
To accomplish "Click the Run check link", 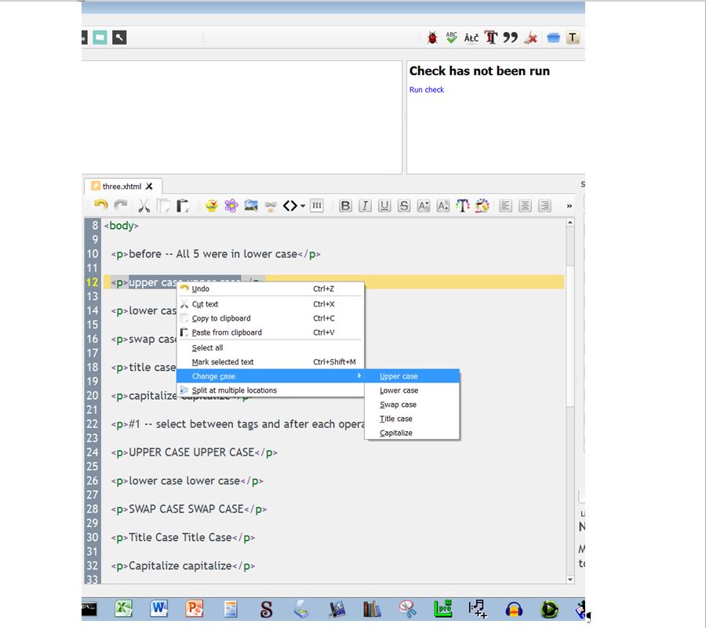I will tap(427, 89).
